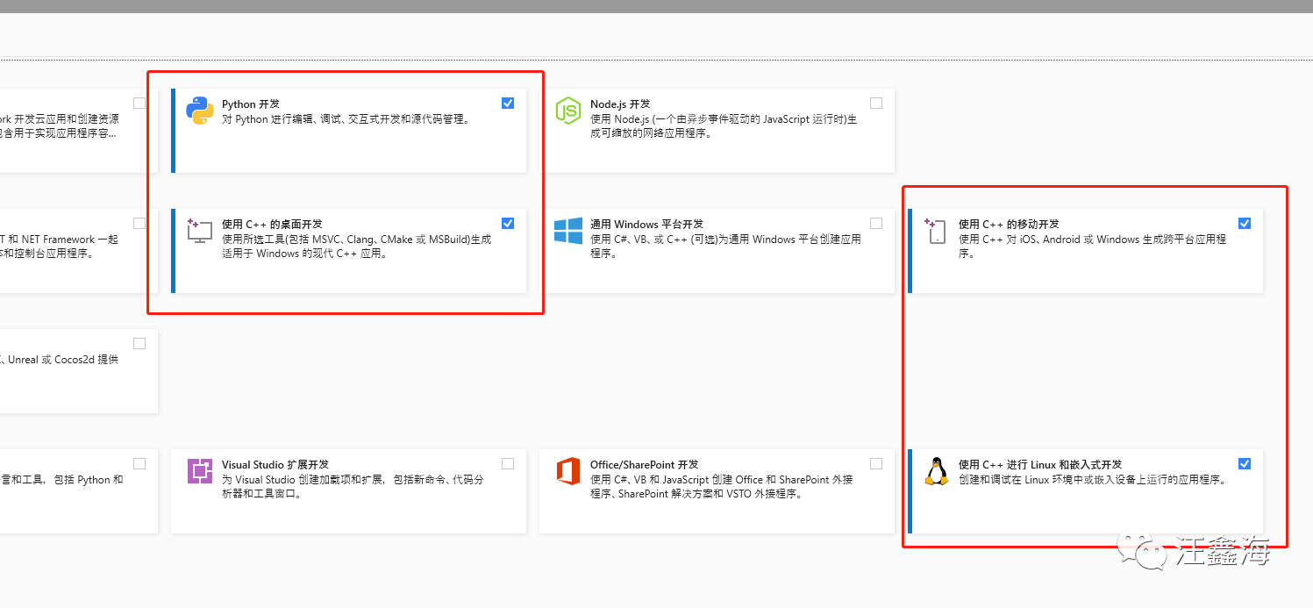The width and height of the screenshot is (1313, 608).
Task: Click '使用 C++ 的桌面开发' title
Action: click(x=272, y=224)
